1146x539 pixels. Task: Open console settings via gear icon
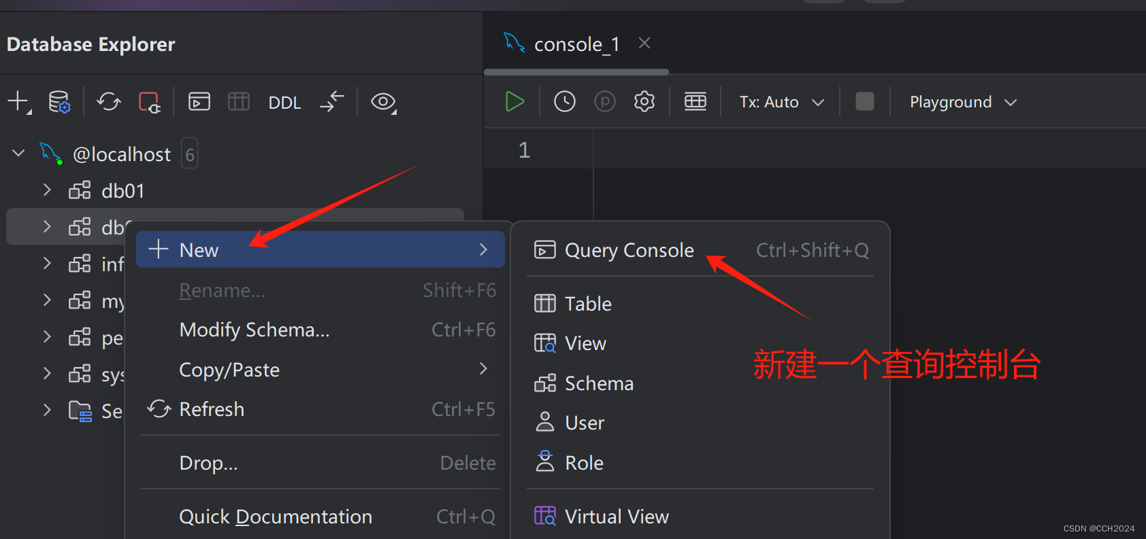(x=644, y=101)
